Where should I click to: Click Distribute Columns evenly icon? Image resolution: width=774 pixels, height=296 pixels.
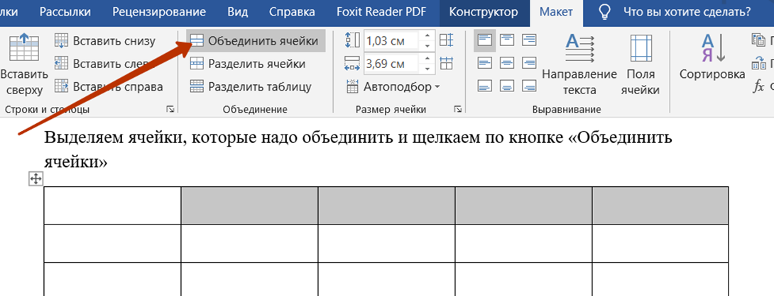click(x=446, y=63)
